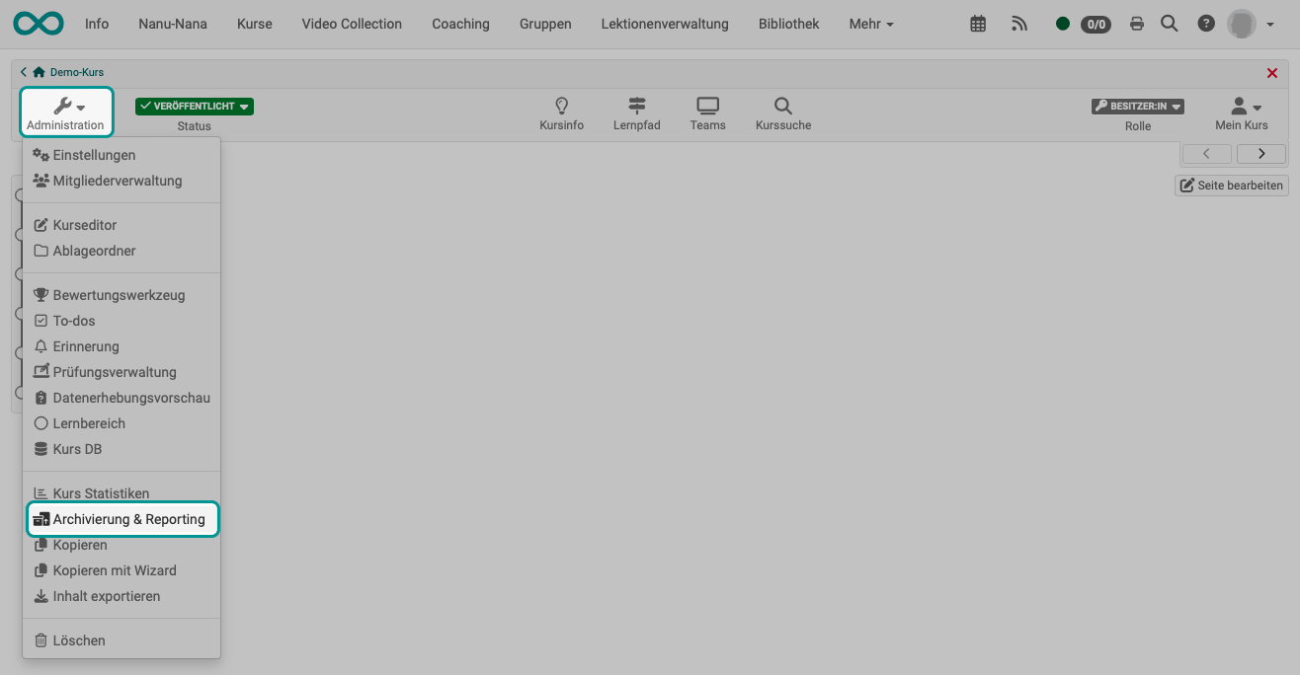Click the profile avatar image
Image resolution: width=1300 pixels, height=675 pixels.
point(1242,23)
